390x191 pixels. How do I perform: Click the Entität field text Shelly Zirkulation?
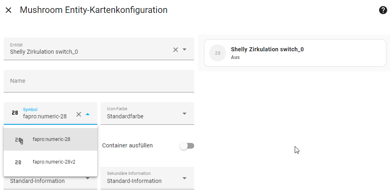[x=44, y=52]
